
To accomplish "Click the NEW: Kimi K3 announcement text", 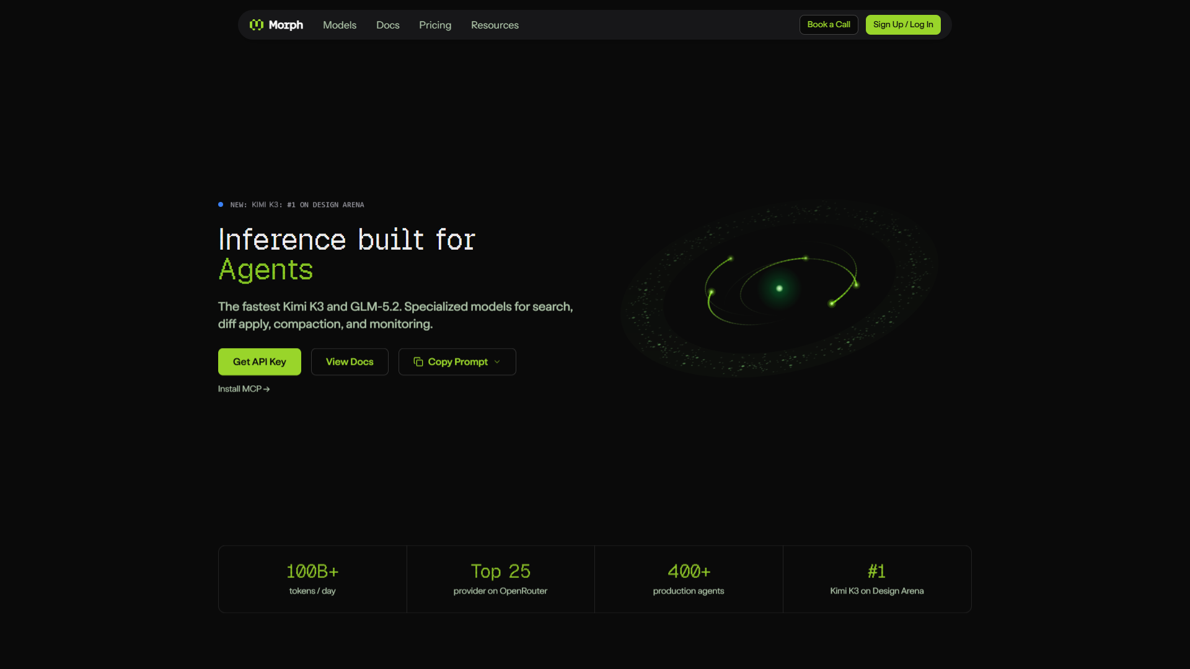I will pyautogui.click(x=297, y=205).
